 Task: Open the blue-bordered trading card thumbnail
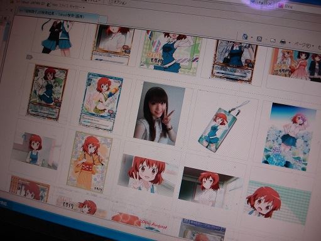101,102
